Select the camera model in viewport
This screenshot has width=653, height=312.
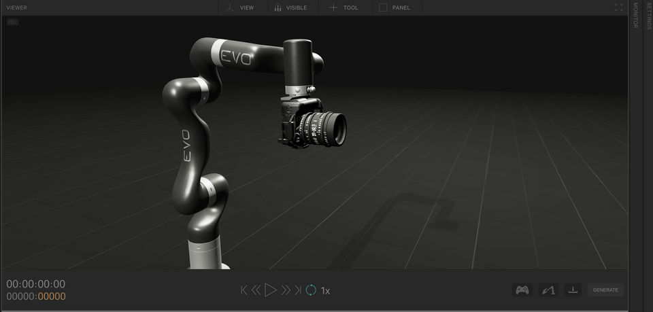pos(312,122)
